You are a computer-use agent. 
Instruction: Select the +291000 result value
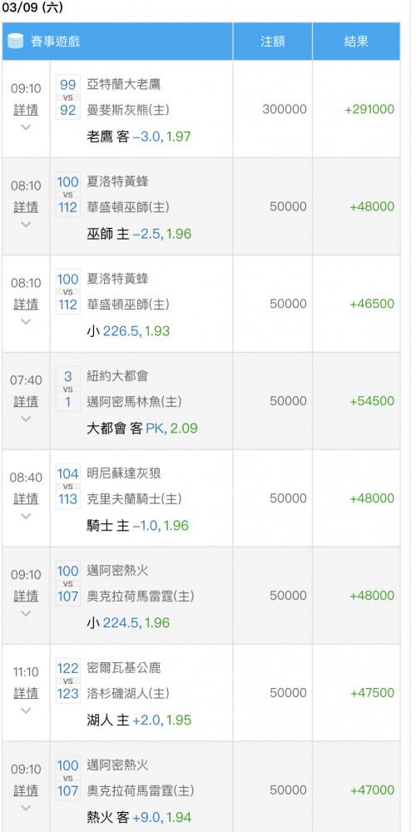click(x=369, y=109)
